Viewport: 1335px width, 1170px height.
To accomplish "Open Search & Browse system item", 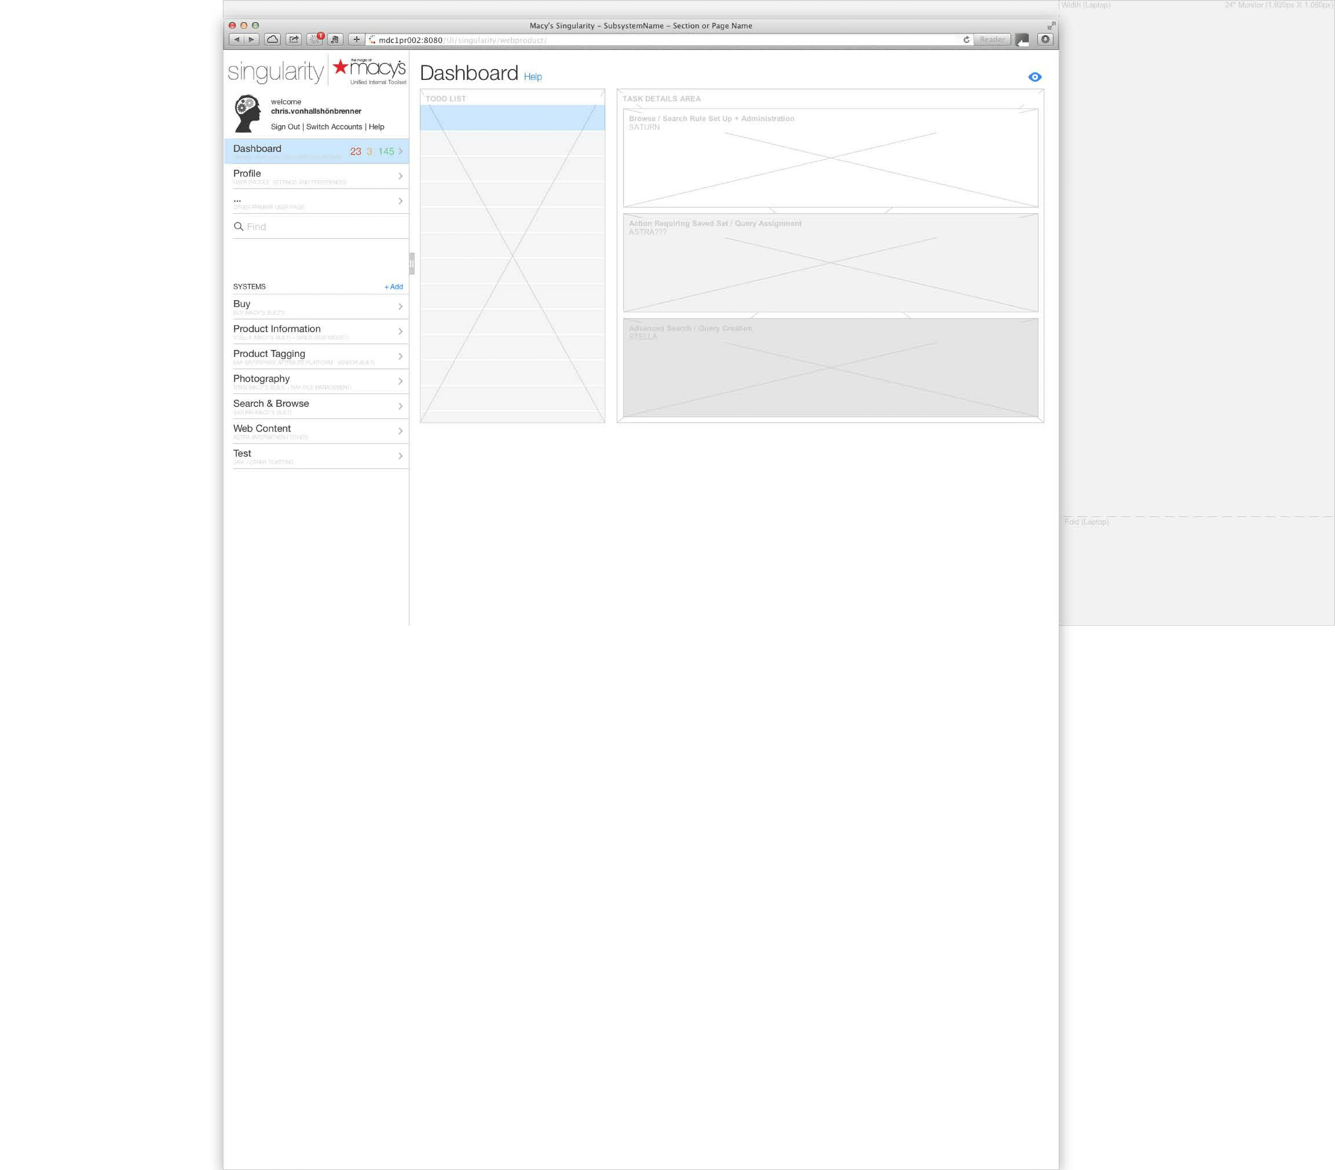I will tap(272, 403).
